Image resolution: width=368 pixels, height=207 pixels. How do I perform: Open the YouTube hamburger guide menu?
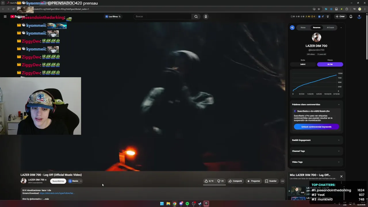pyautogui.click(x=5, y=16)
